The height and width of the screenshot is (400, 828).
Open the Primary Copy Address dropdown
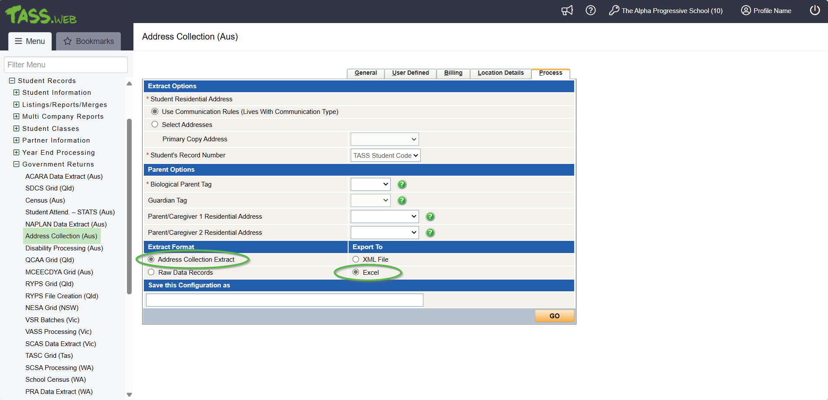pos(384,139)
